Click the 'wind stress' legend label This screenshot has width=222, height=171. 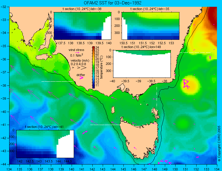(76, 50)
